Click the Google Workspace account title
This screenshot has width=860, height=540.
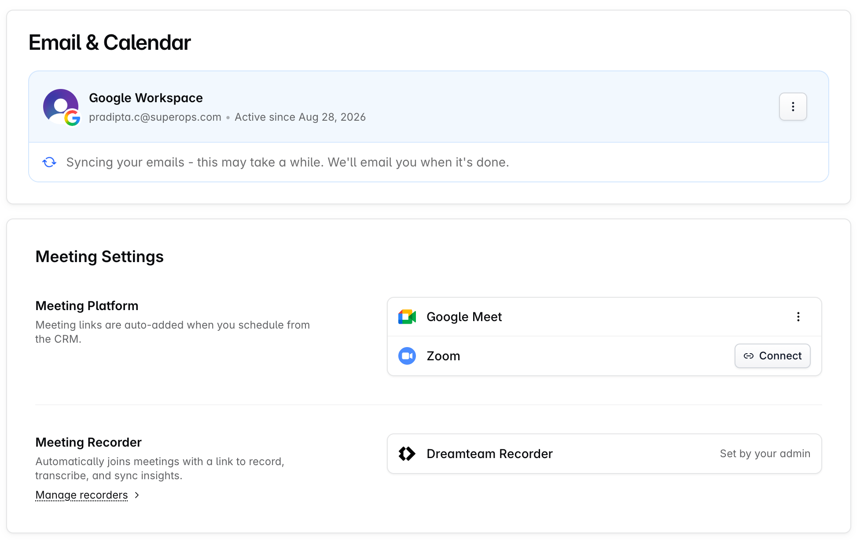(x=146, y=98)
